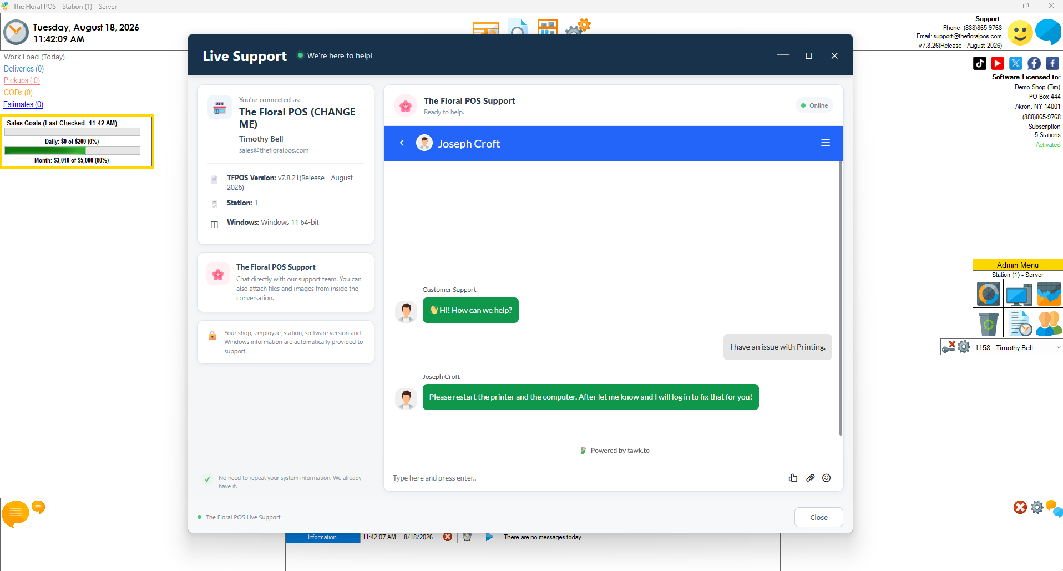Open the computer station icon in Admin Menu
Screen dimensions: 1063x571
coord(1019,294)
